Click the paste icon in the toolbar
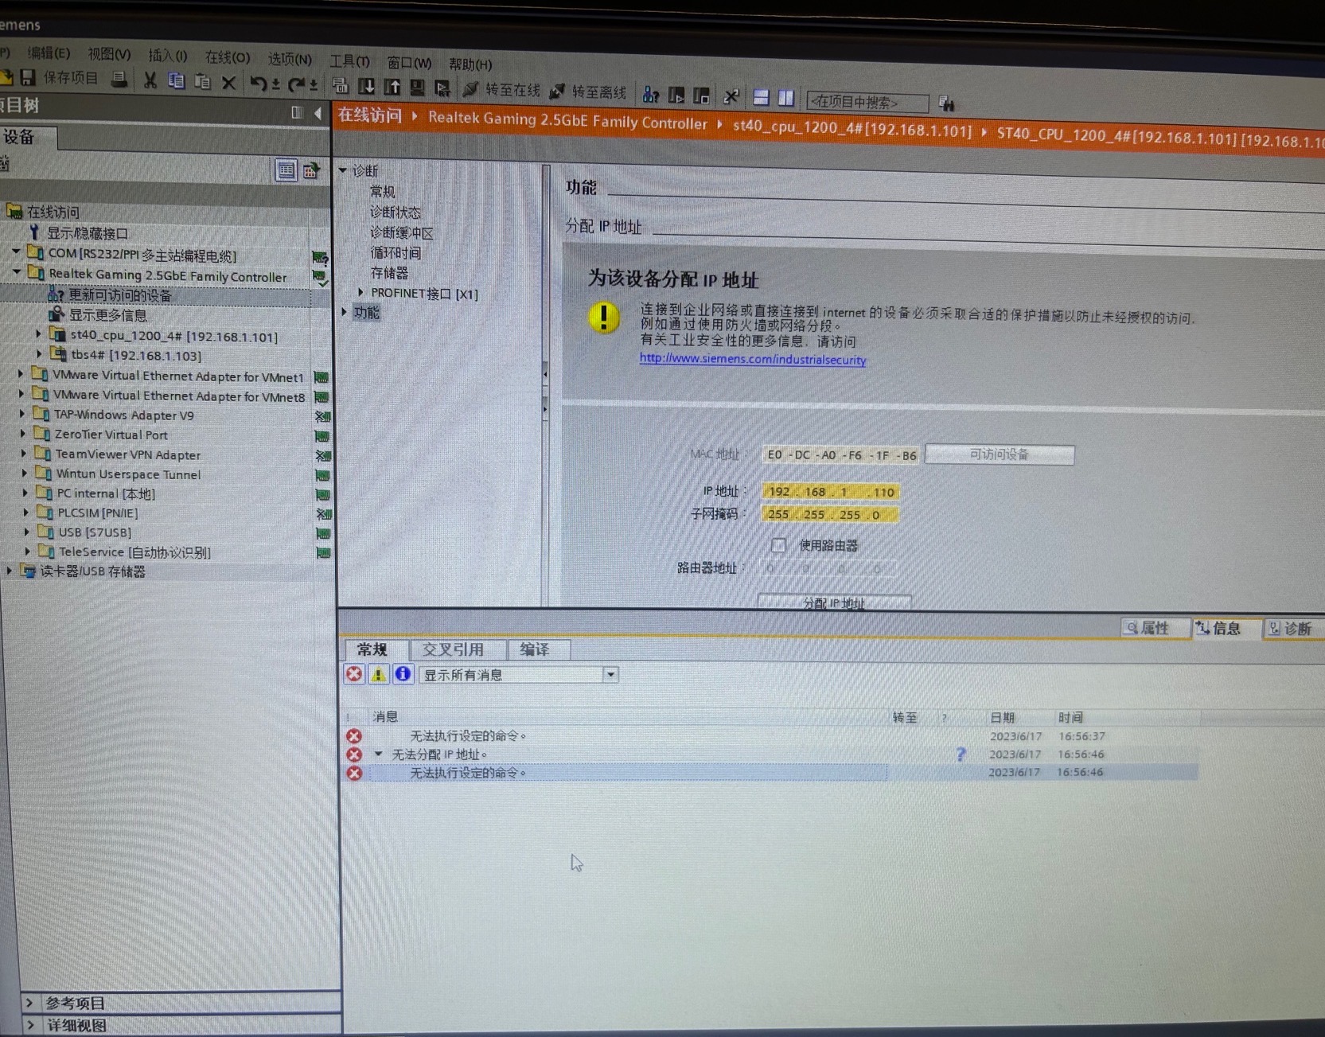1325x1037 pixels. click(202, 82)
